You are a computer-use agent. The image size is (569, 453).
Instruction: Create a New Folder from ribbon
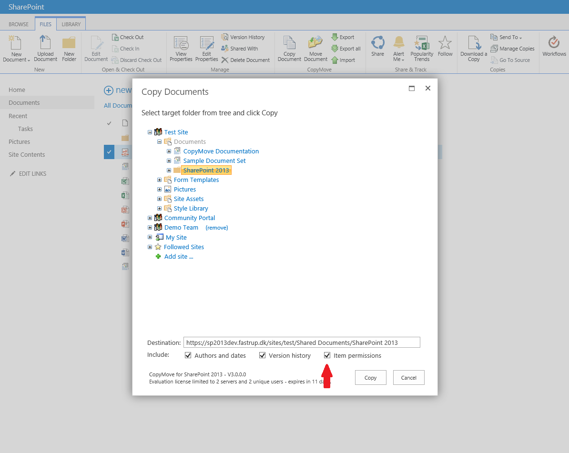pos(69,49)
